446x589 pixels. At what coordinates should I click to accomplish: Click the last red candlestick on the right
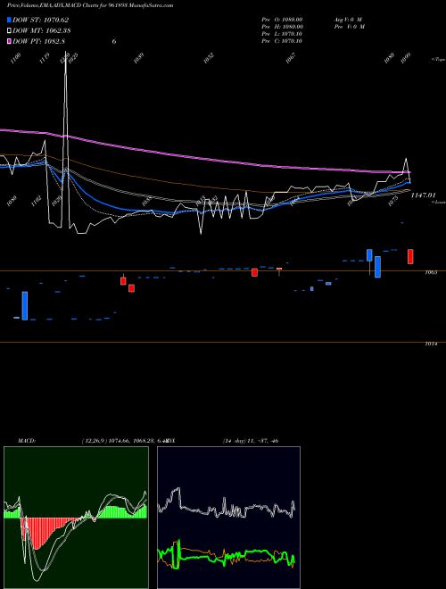click(x=410, y=256)
